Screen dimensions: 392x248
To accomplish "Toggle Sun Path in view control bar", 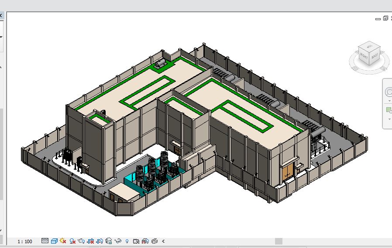I will [x=63, y=241].
